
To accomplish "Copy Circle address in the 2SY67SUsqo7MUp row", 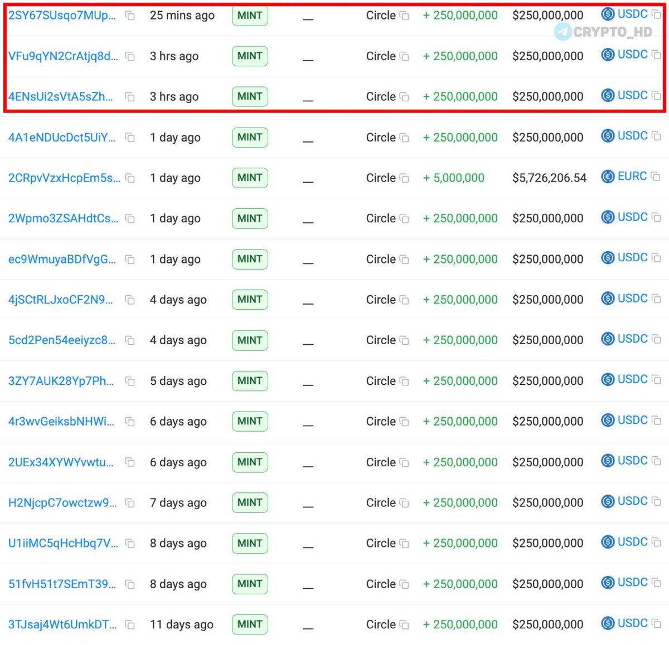I will pos(404,16).
